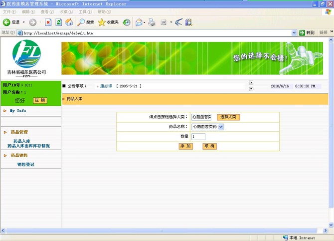Open the address bar URL dropdown arrow
This screenshot has width=334, height=241.
[294, 33]
